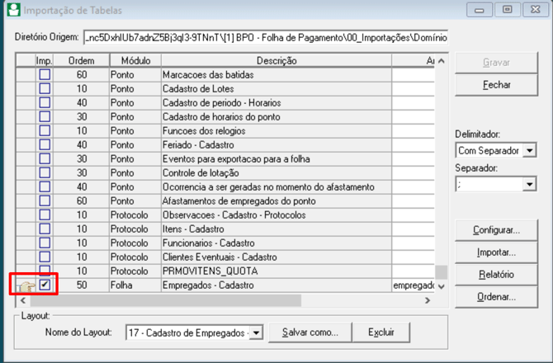The width and height of the screenshot is (553, 363).
Task: Uncheck the Empregados - Cadastro import checkbox
Action: 45,285
